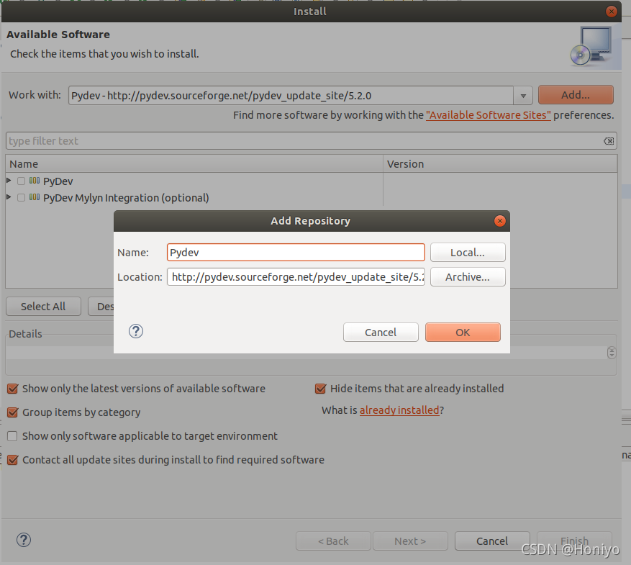Click the Work with site field

pos(291,96)
